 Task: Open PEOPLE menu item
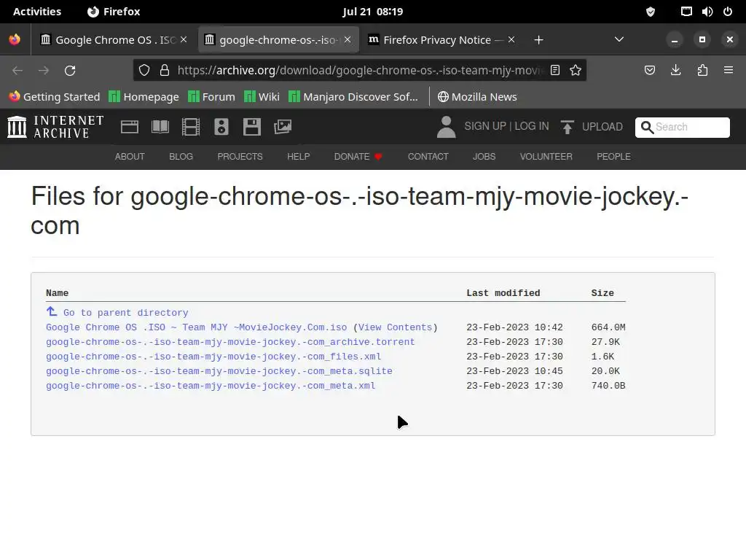[613, 157]
